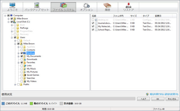Click the Default folder icon

tap(21, 41)
